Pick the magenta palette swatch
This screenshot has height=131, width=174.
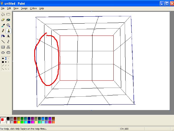pos(32,122)
